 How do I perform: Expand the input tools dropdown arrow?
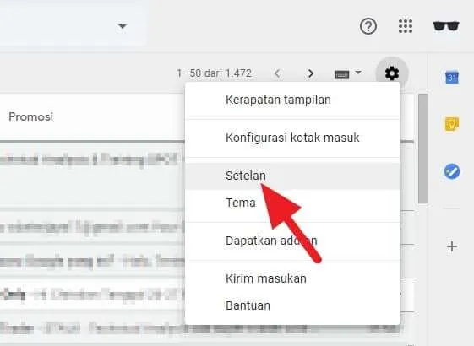pyautogui.click(x=358, y=73)
